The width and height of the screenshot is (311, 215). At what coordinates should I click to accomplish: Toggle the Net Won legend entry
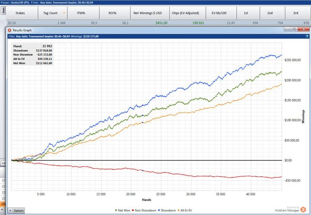point(122,211)
